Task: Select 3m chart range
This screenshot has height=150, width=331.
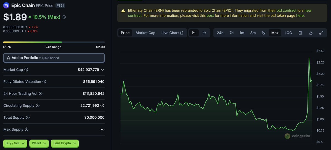Action: pos(253,33)
